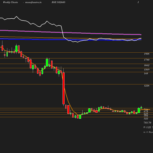Click the 735.70 closing price value
This screenshot has width=153, height=153.
point(147,123)
